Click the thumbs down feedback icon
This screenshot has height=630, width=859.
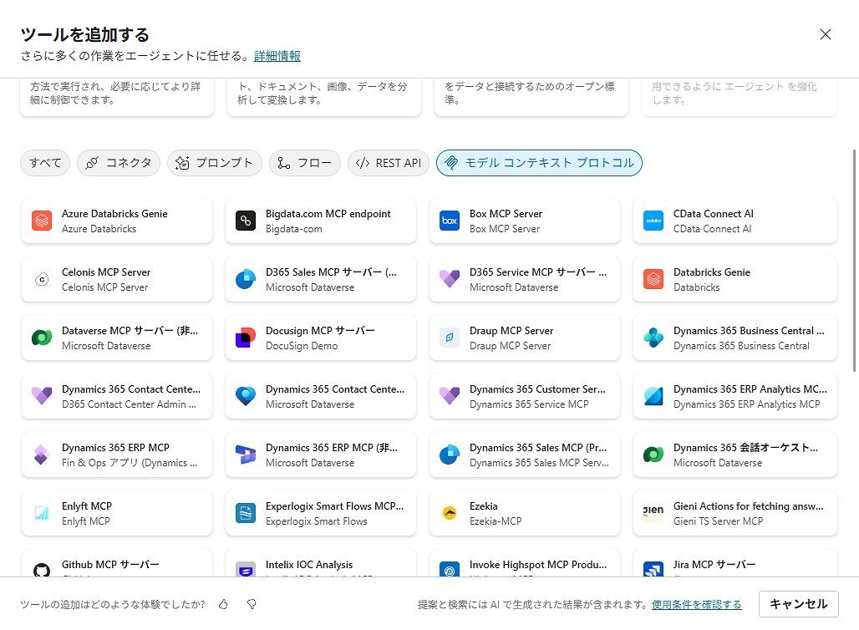[251, 604]
